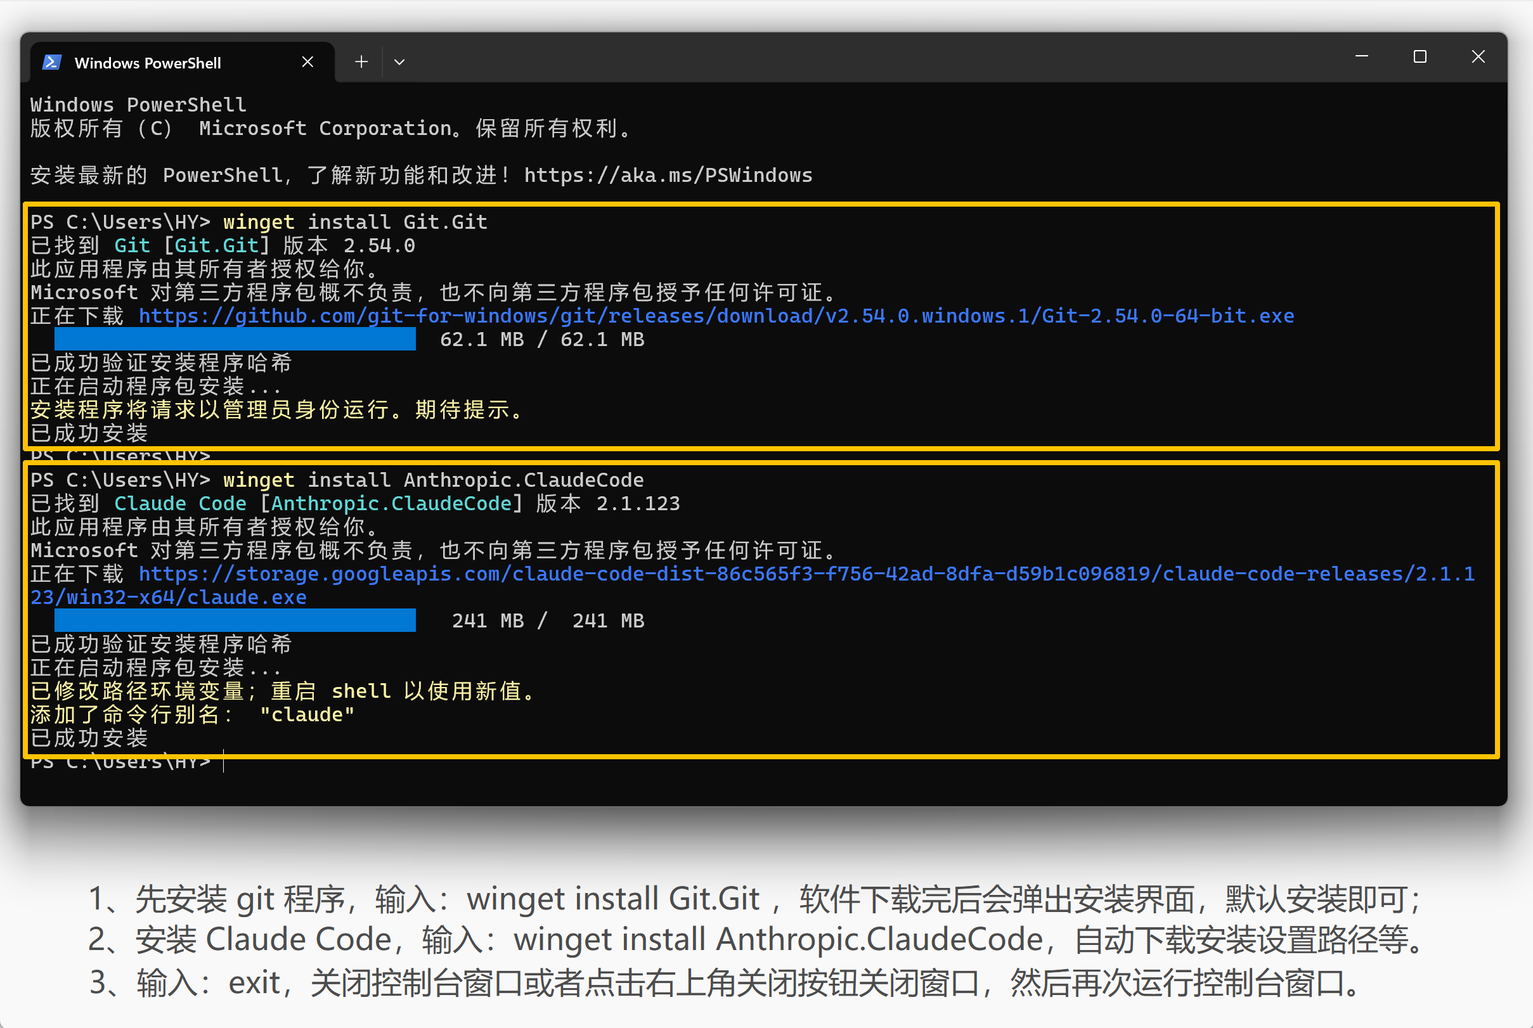Open the googleapis claude.exe download link

pos(753,586)
